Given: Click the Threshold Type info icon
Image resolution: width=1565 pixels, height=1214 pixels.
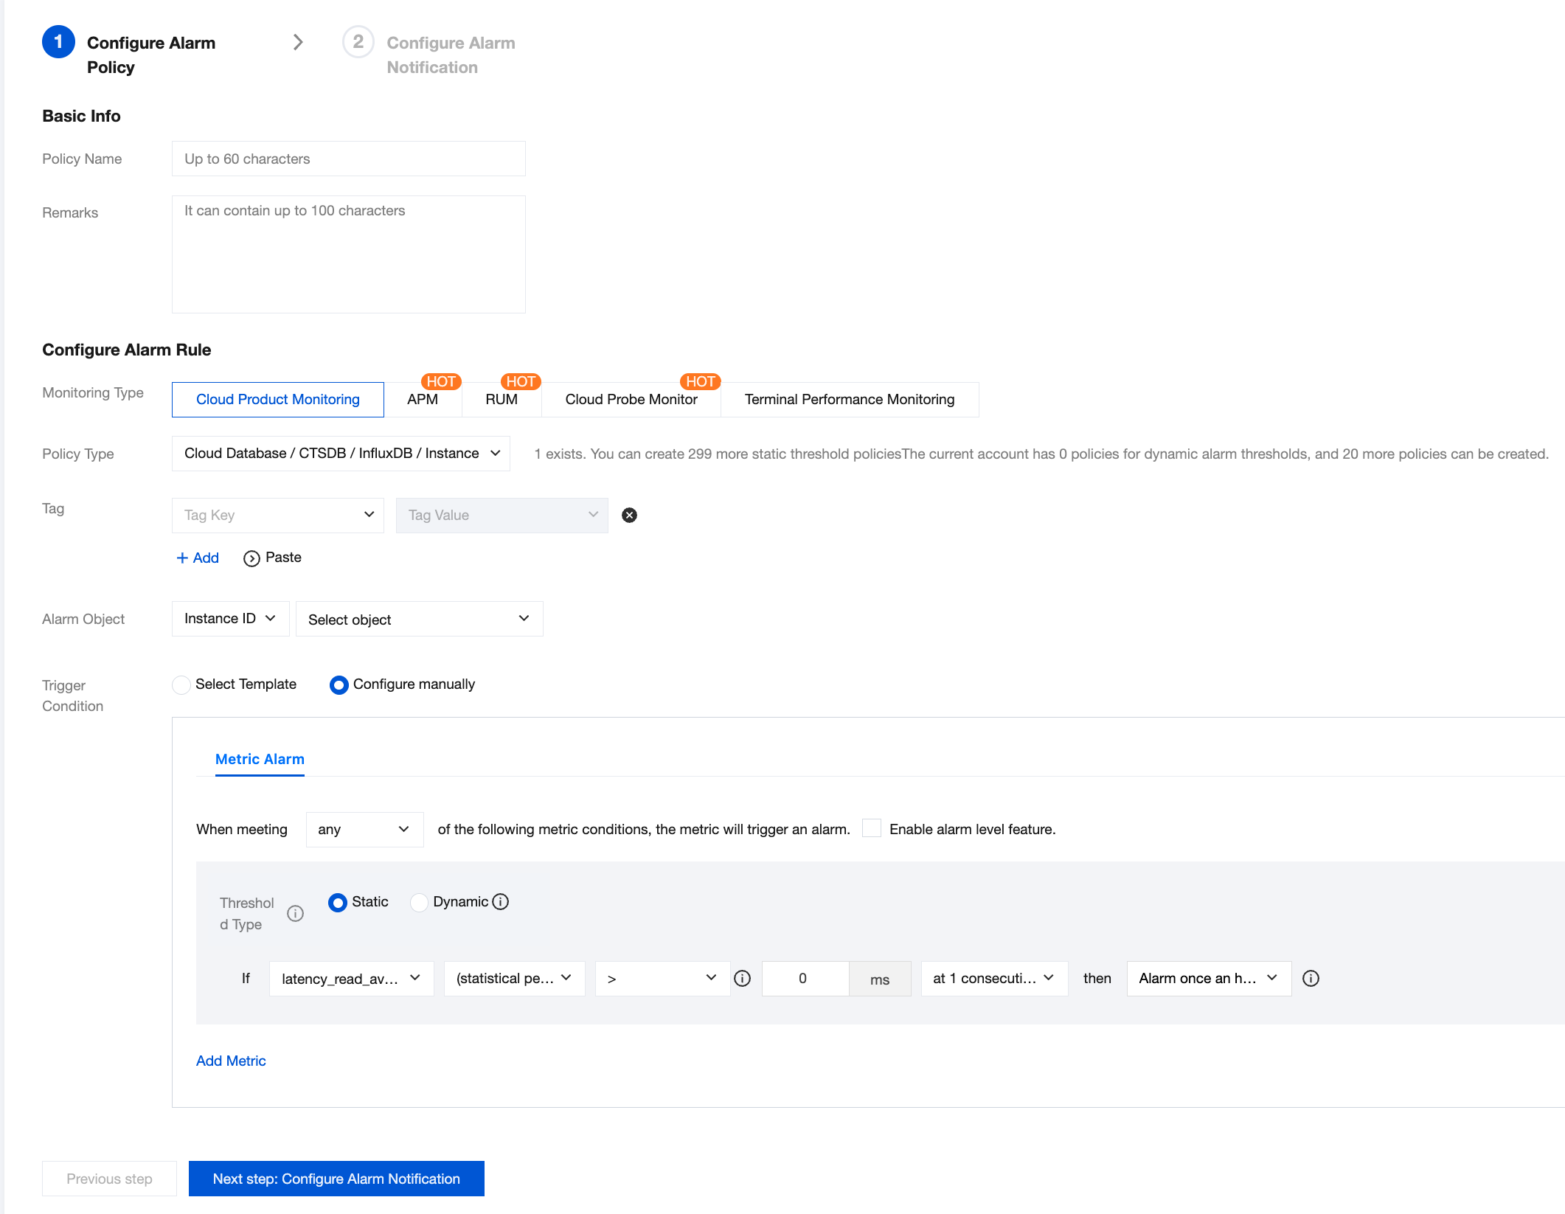Looking at the screenshot, I should tap(295, 913).
